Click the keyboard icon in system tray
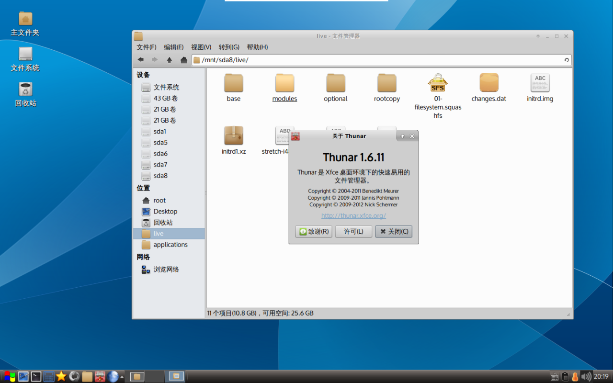The height and width of the screenshot is (383, 613). [x=555, y=377]
